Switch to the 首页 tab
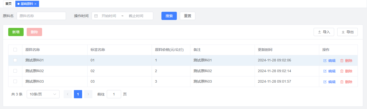Image resolution: width=367 pixels, height=109 pixels. click(x=8, y=4)
